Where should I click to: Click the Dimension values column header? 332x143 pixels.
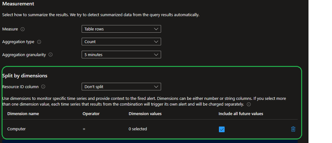(145, 114)
